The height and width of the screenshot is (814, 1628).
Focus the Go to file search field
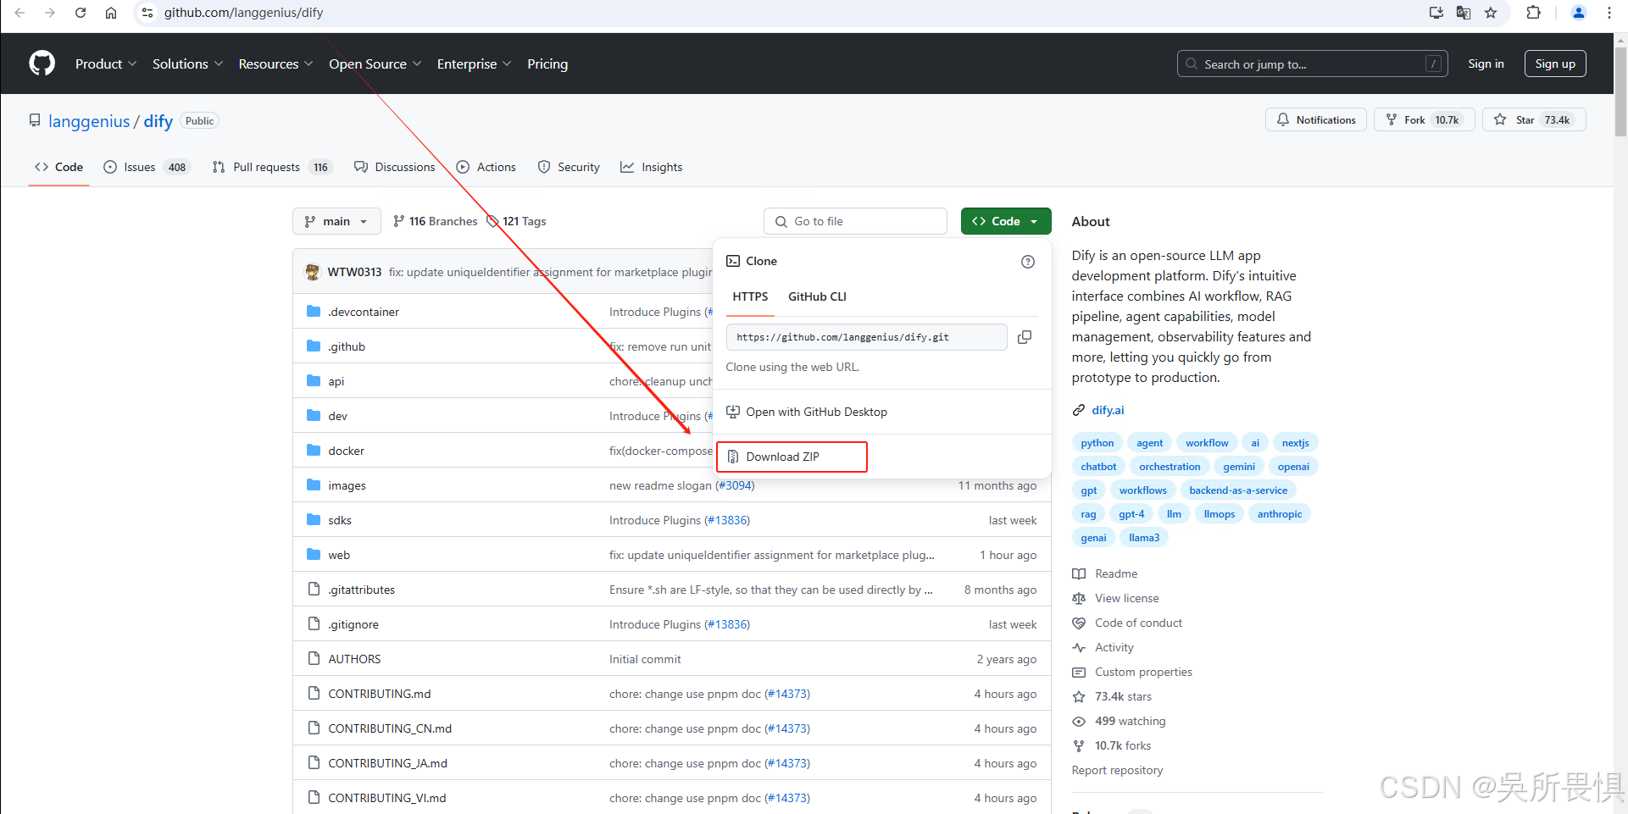(855, 221)
